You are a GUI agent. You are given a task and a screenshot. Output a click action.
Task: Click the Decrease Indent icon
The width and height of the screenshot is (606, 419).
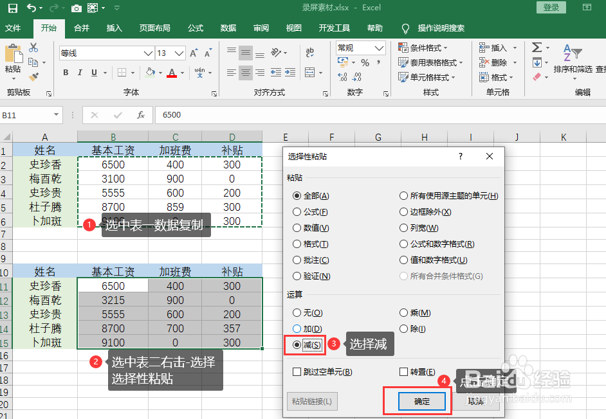[275, 72]
